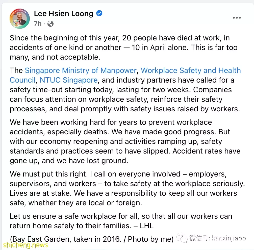Click the paragraph starting 'We must put this right'

[127, 188]
